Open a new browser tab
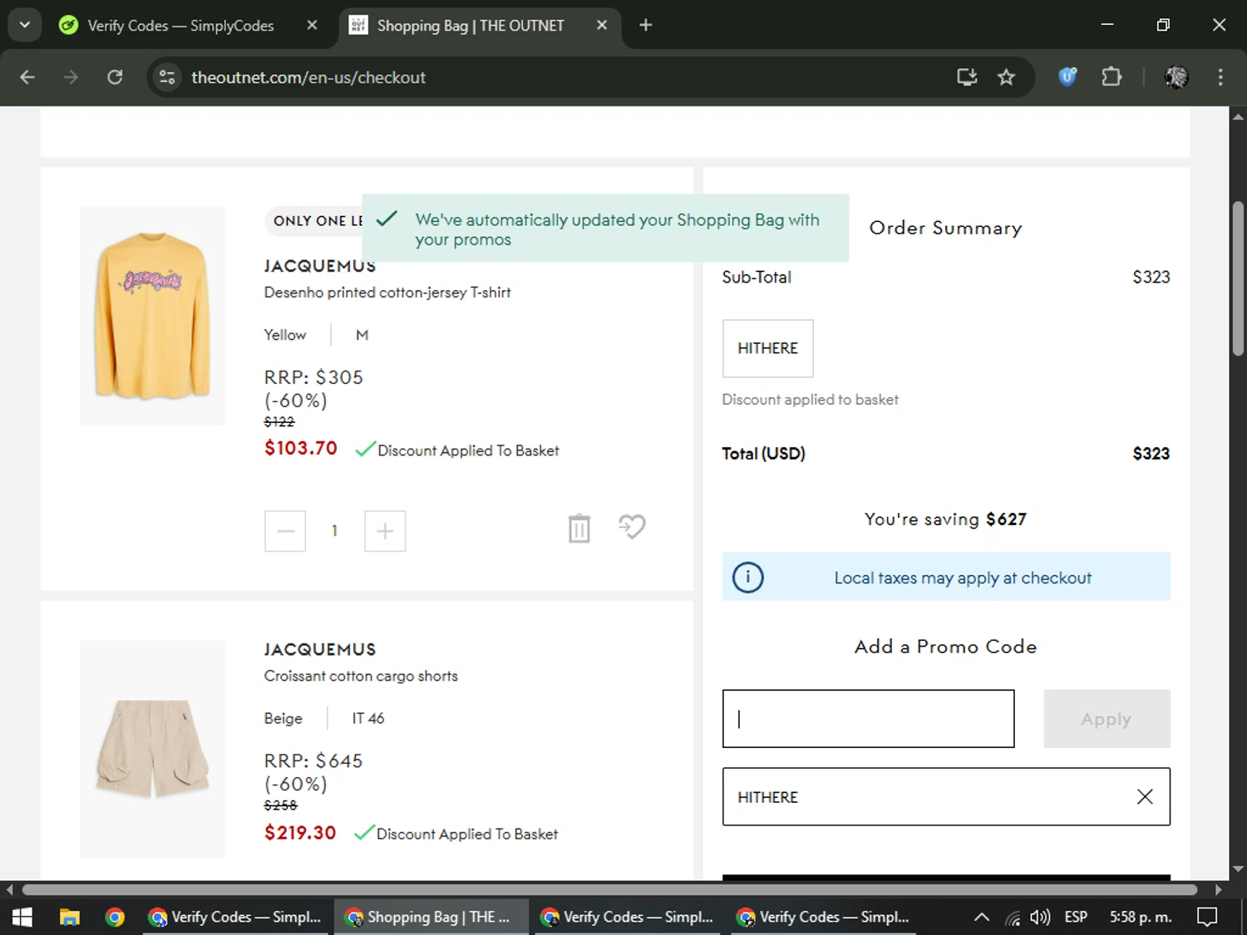 pos(646,25)
